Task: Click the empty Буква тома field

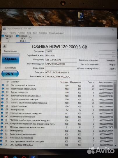Action: (61, 68)
